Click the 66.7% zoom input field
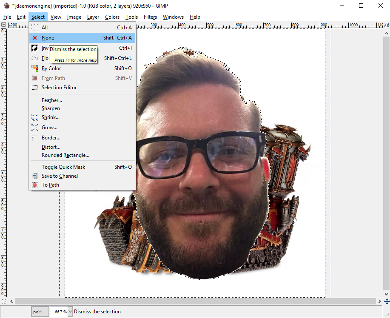This screenshot has height=318, width=390. coord(58,312)
